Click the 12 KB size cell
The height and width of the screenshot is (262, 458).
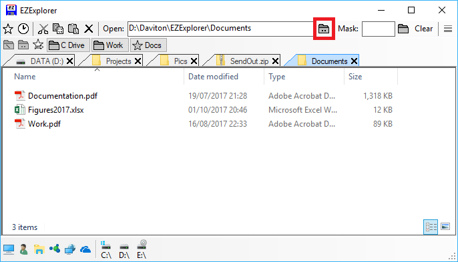[383, 110]
